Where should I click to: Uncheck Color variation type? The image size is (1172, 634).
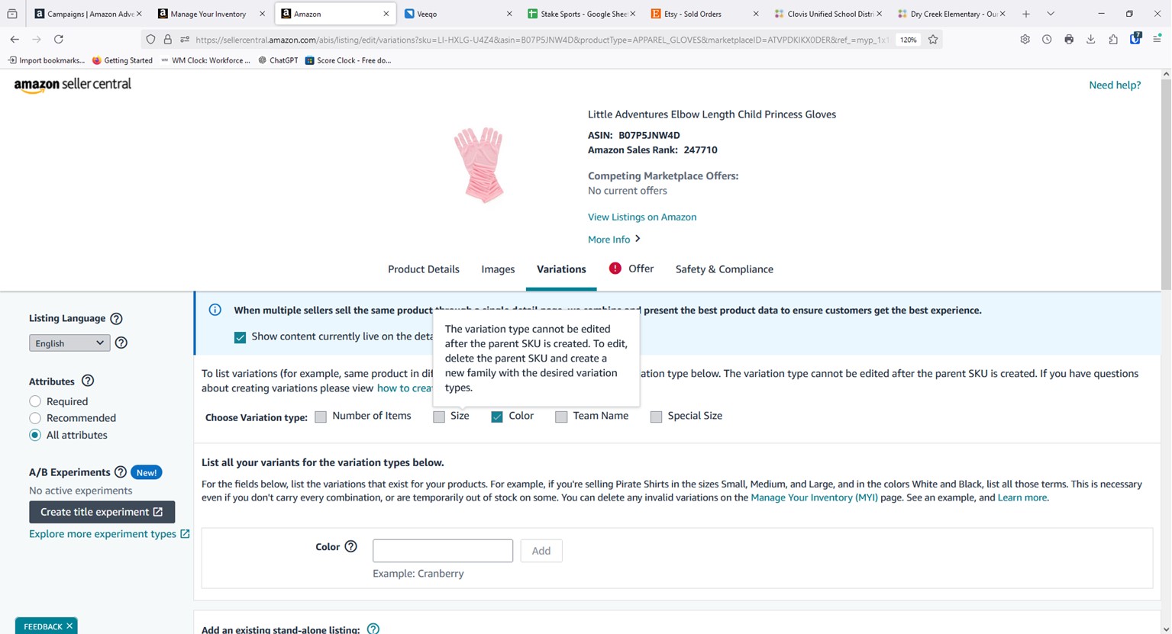[497, 417]
